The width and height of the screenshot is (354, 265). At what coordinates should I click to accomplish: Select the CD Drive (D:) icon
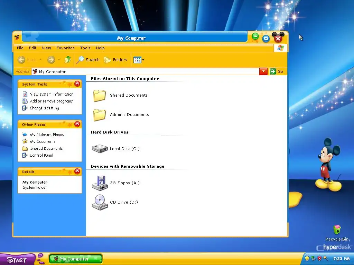[100, 202]
